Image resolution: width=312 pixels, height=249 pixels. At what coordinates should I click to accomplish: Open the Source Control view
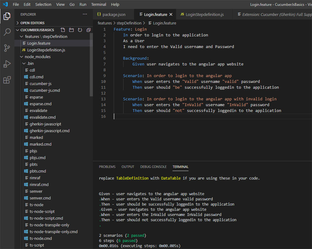[7, 48]
